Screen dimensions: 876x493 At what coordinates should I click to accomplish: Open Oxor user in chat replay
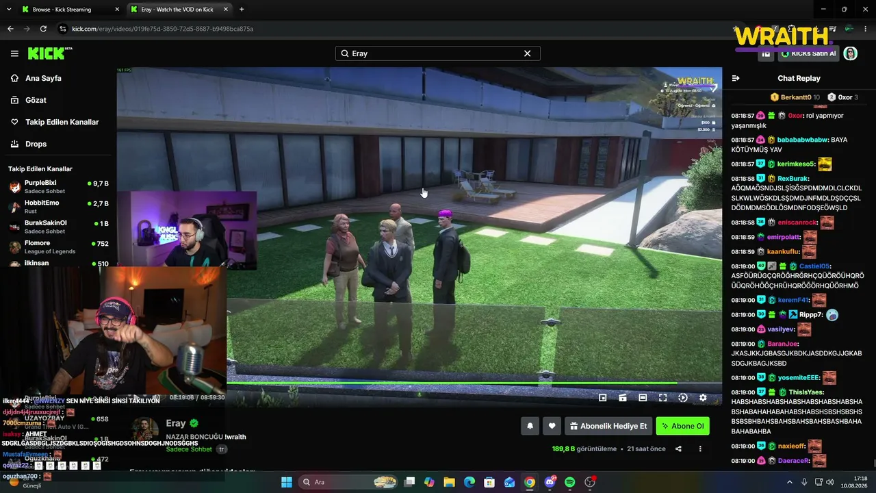(x=795, y=116)
